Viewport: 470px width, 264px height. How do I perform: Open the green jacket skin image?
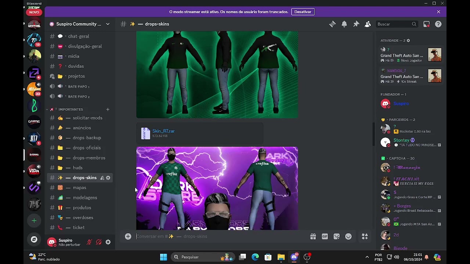217,75
